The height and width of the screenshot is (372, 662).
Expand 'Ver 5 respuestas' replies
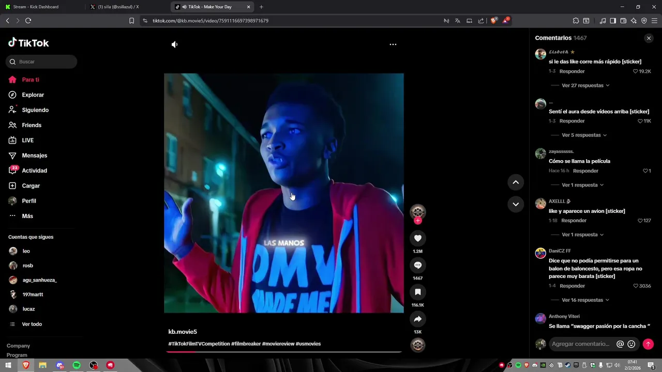tap(584, 135)
